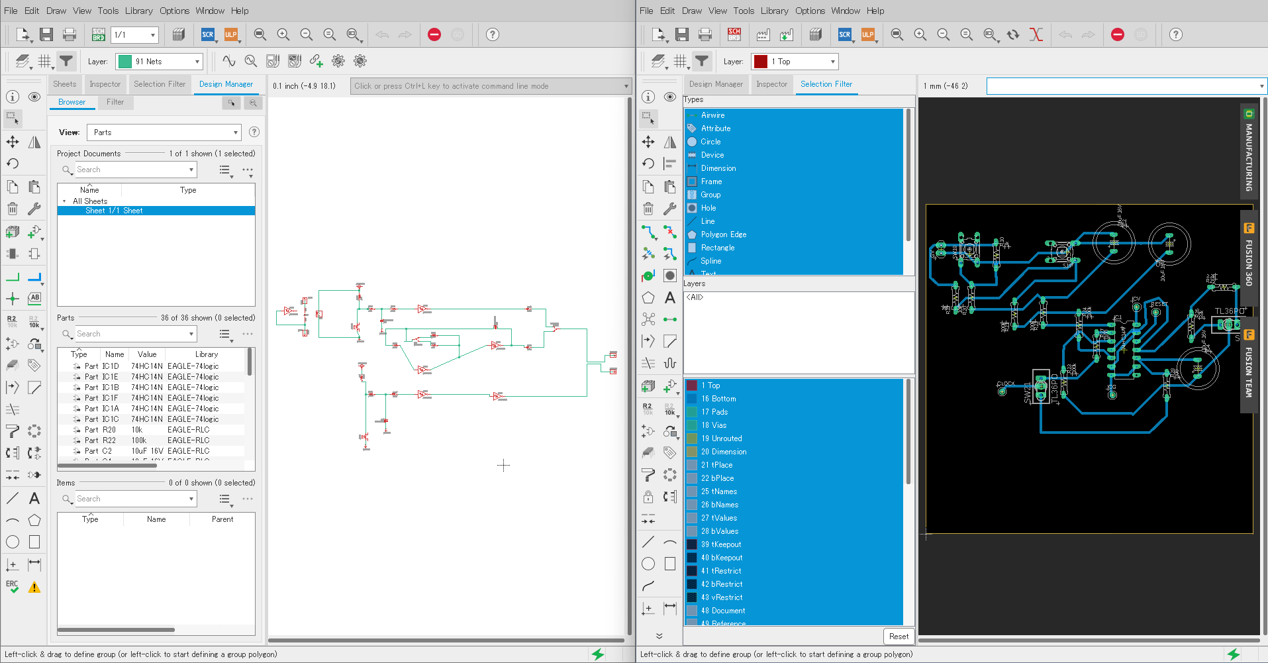Click the SCH/BRD switch icon in schematic window
The width and height of the screenshot is (1268, 663).
(99, 34)
